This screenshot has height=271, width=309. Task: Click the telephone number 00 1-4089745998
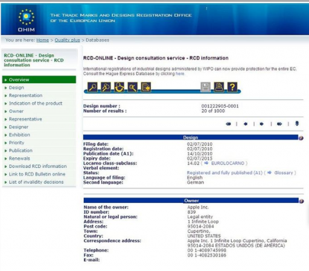207,251
